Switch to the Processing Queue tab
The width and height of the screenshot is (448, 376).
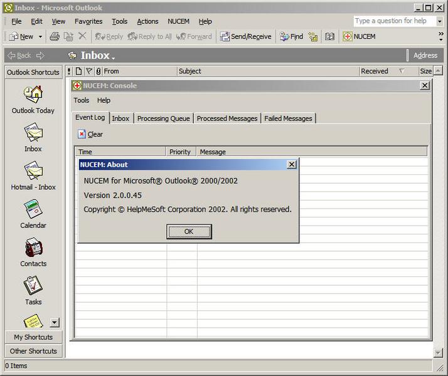[x=163, y=118]
